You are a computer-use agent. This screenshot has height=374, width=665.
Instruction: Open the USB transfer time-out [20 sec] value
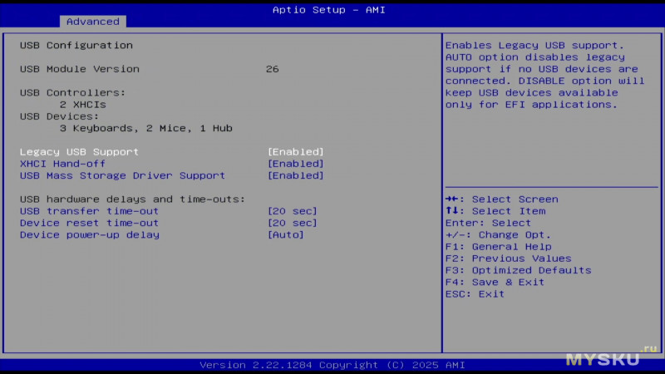point(293,211)
